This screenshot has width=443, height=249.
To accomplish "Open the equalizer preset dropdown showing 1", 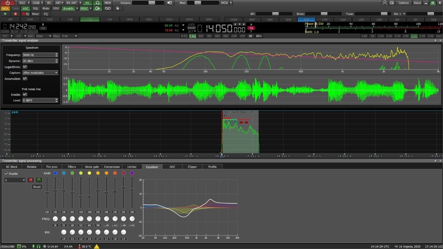I will [15, 180].
